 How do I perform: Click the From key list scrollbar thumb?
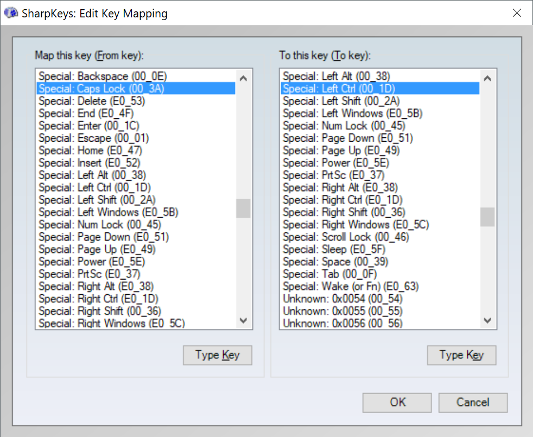pos(243,208)
